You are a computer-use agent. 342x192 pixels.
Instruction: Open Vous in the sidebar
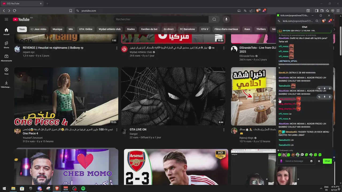(x=6, y=71)
